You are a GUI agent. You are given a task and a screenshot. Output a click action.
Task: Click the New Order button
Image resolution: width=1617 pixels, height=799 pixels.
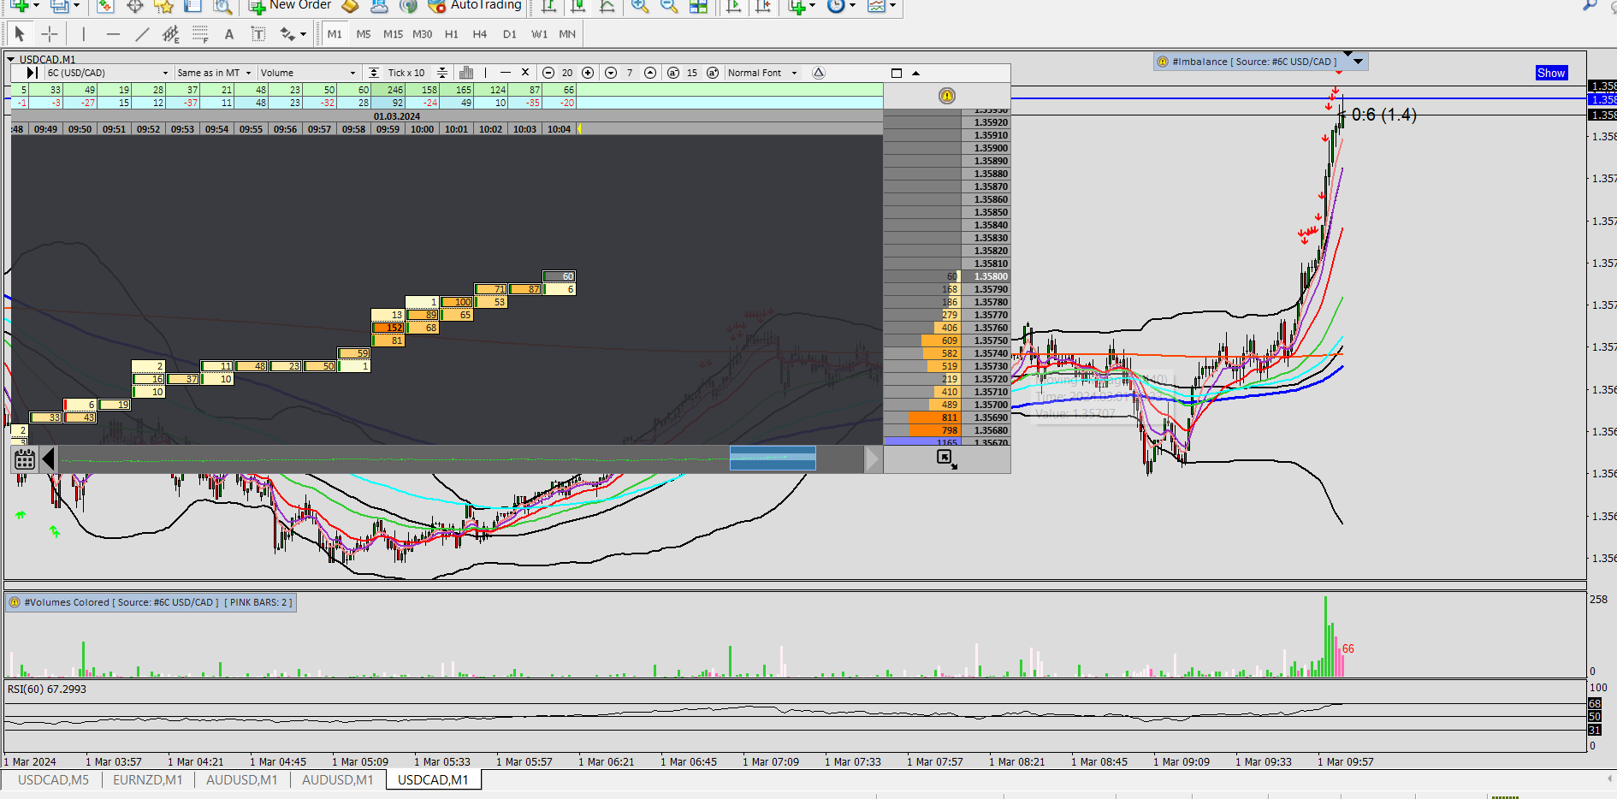(x=290, y=6)
